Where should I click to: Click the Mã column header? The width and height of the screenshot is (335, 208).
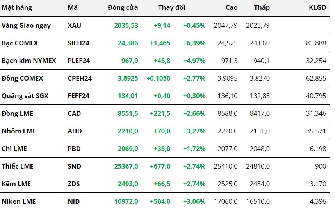72,7
